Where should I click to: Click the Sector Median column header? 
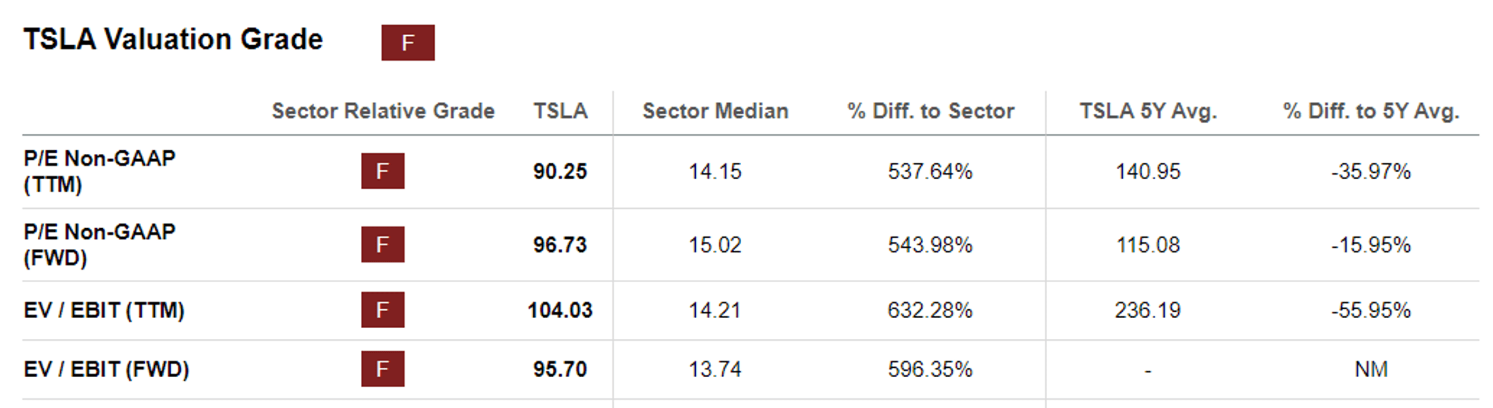(x=715, y=111)
